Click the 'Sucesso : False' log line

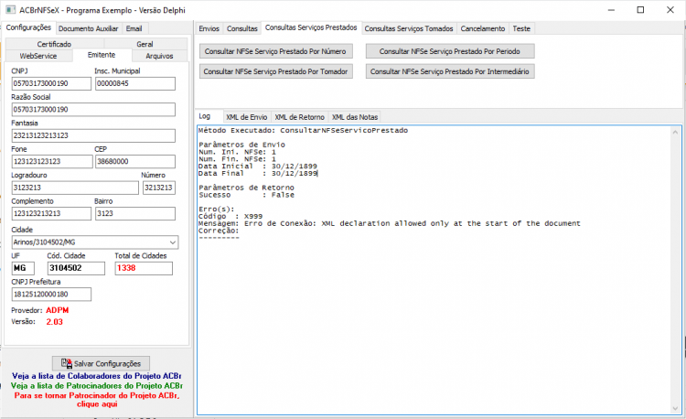[x=246, y=195]
